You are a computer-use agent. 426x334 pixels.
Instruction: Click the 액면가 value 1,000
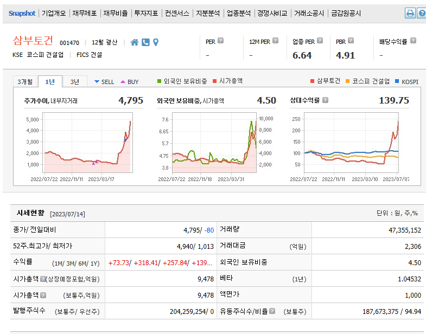[413, 296]
